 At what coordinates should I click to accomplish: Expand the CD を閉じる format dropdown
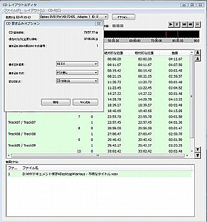point(77,81)
